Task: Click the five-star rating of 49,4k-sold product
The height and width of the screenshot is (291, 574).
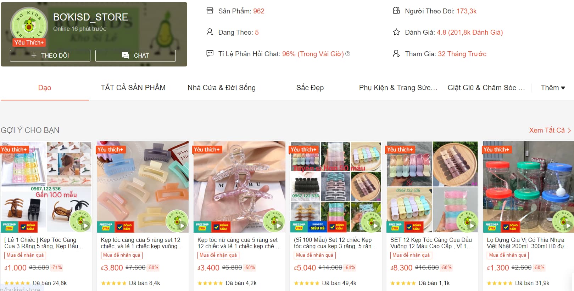Action: point(307,283)
